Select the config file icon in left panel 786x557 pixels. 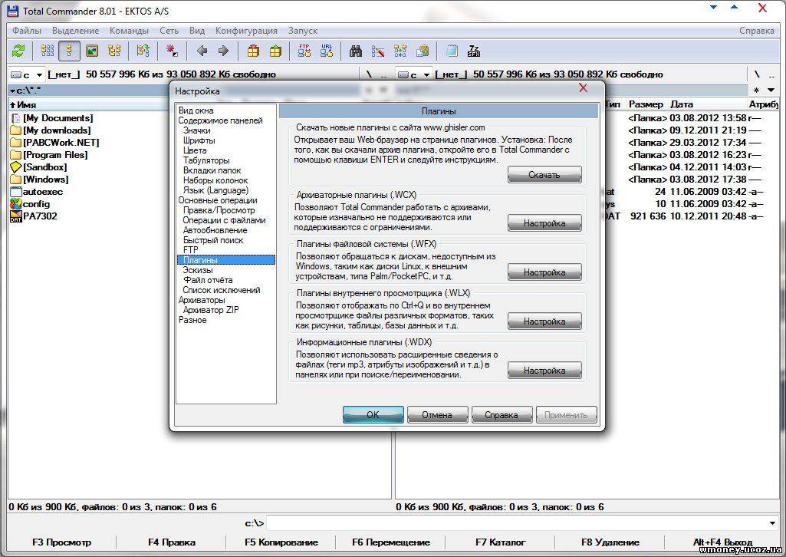point(15,204)
